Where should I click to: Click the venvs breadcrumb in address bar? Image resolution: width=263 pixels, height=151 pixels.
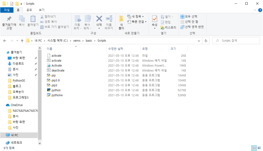click(x=77, y=41)
